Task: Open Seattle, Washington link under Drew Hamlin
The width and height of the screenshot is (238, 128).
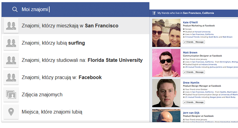Action: pyautogui.click(x=229, y=92)
